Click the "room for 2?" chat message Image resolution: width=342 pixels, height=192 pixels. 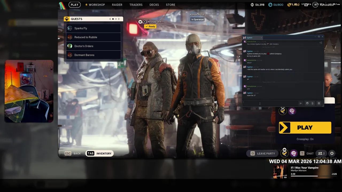click(251, 95)
